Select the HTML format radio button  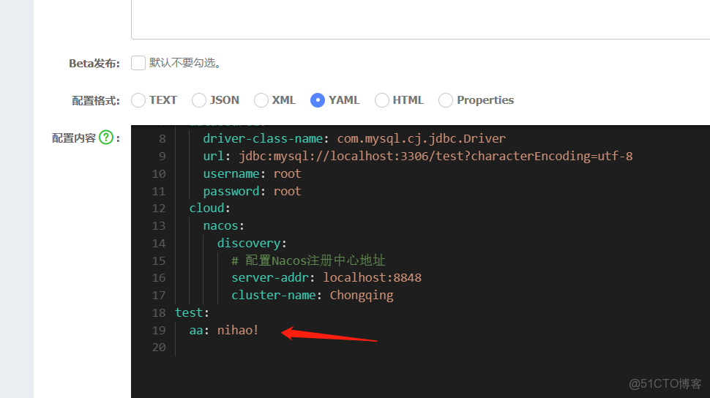[x=381, y=100]
